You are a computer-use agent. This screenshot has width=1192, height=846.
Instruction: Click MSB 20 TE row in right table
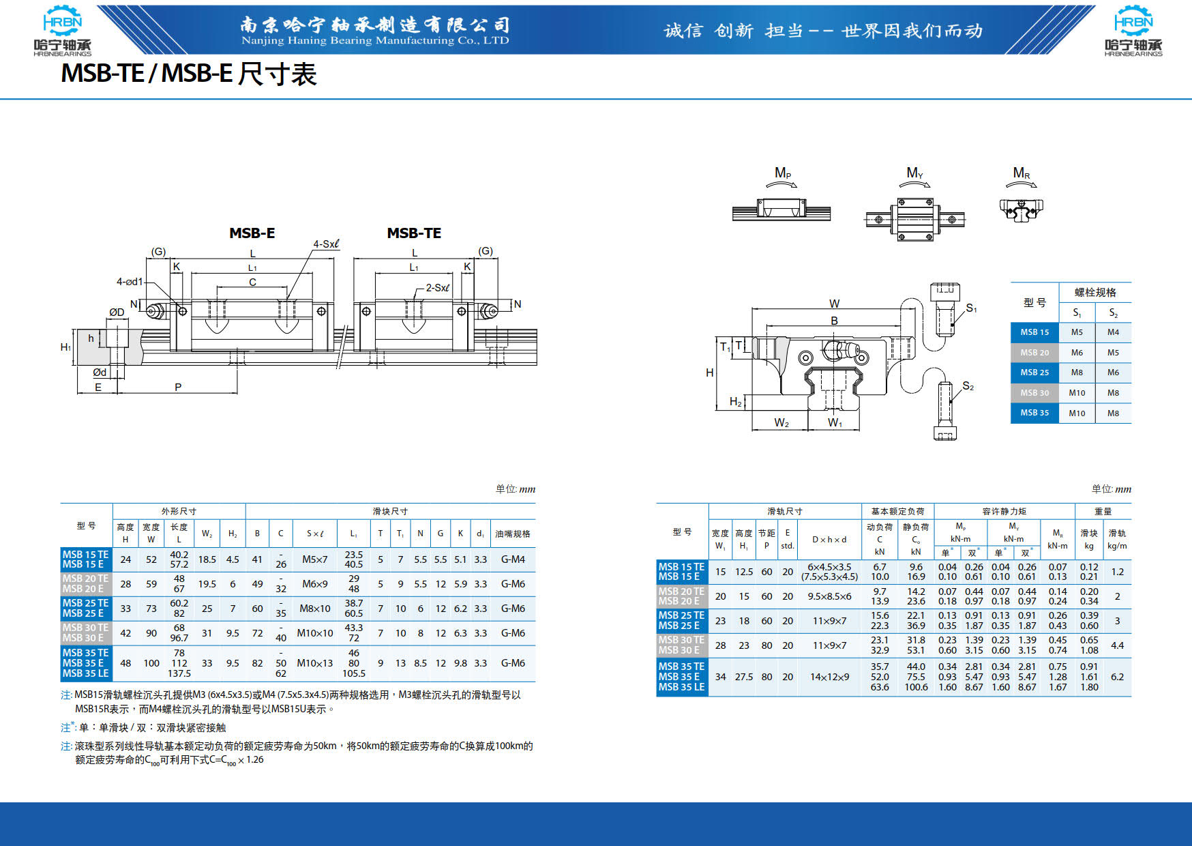[682, 592]
